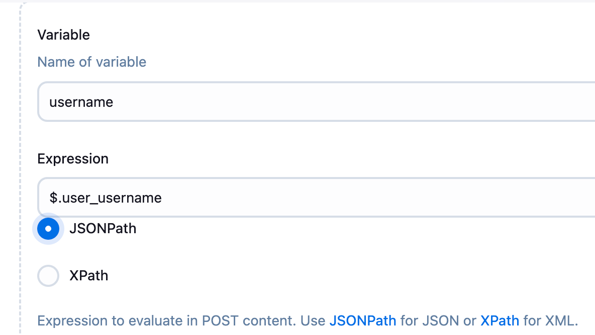This screenshot has width=595, height=335.
Task: Click the "for XML" help text
Action: coord(551,320)
